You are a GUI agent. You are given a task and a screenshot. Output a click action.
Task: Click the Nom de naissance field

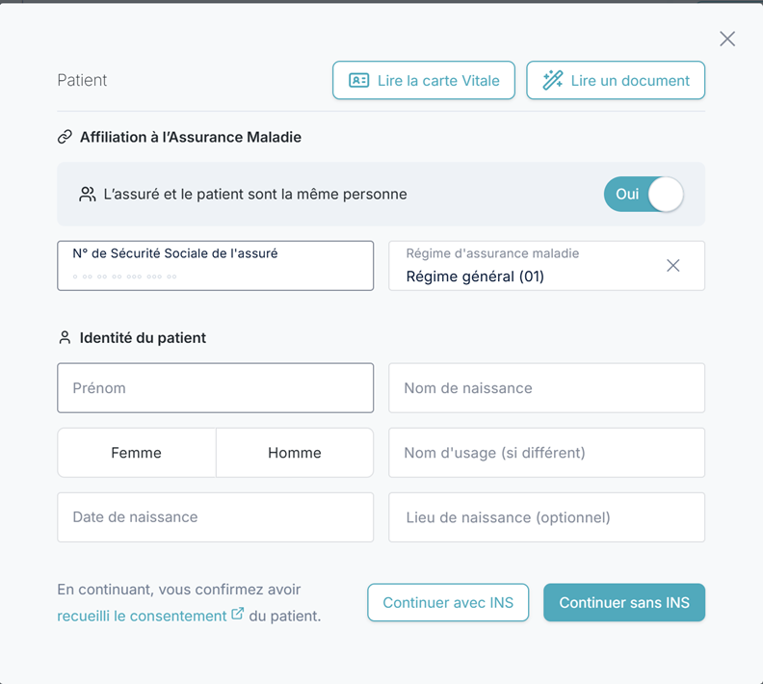point(546,388)
